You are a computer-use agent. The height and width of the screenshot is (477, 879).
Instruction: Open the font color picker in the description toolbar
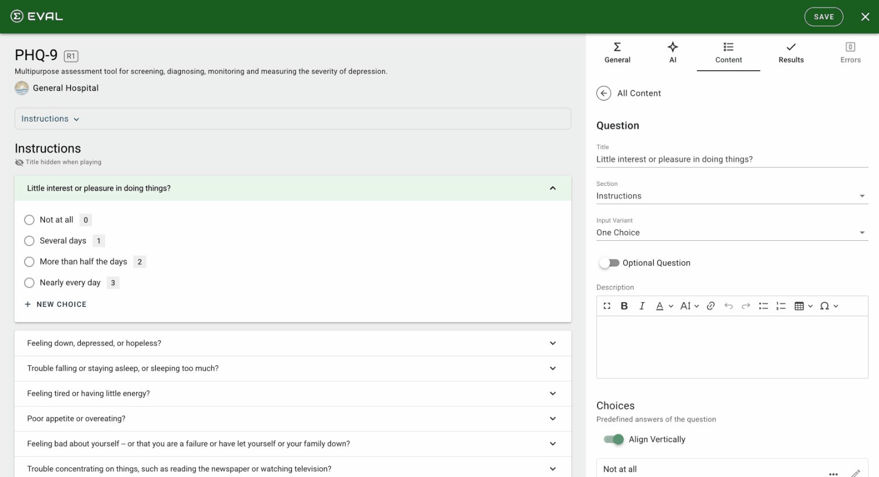click(x=660, y=305)
